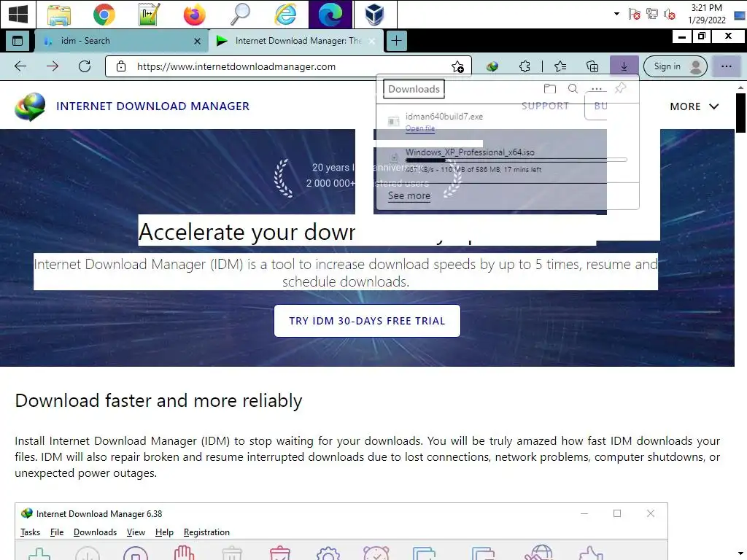Click the INTERNET DOWNLOAD MANAGER site title
The image size is (747, 560).
point(153,106)
